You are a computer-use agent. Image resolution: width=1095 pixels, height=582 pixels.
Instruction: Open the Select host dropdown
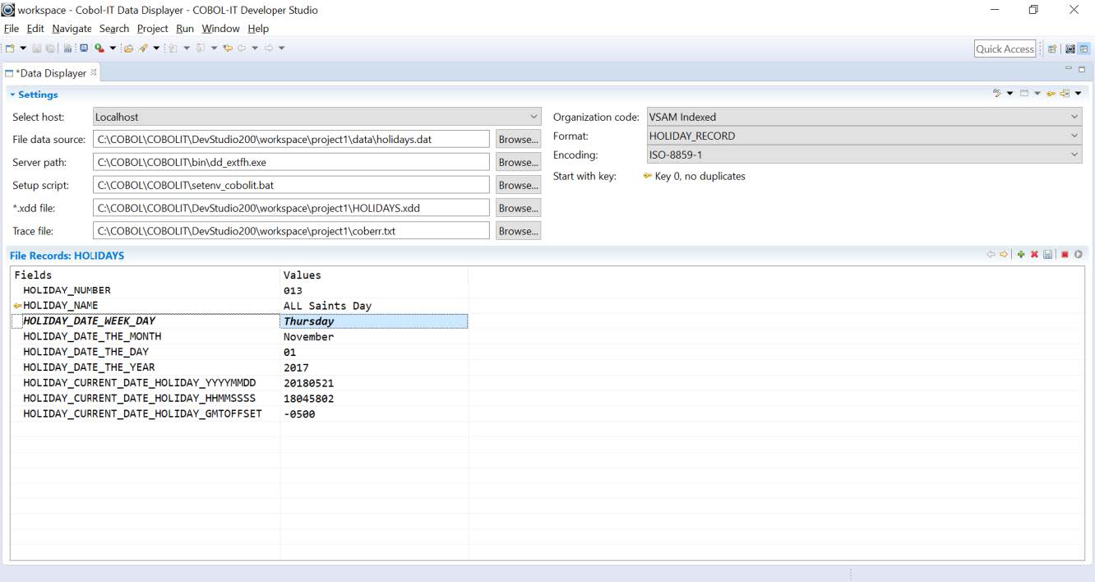point(534,118)
